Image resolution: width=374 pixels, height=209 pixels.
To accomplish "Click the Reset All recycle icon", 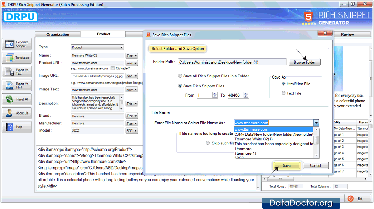I will point(10,99).
